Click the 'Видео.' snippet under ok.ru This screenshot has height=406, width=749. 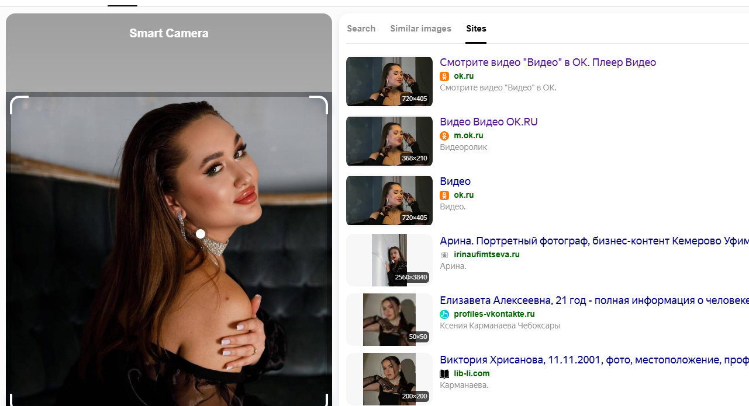point(453,207)
